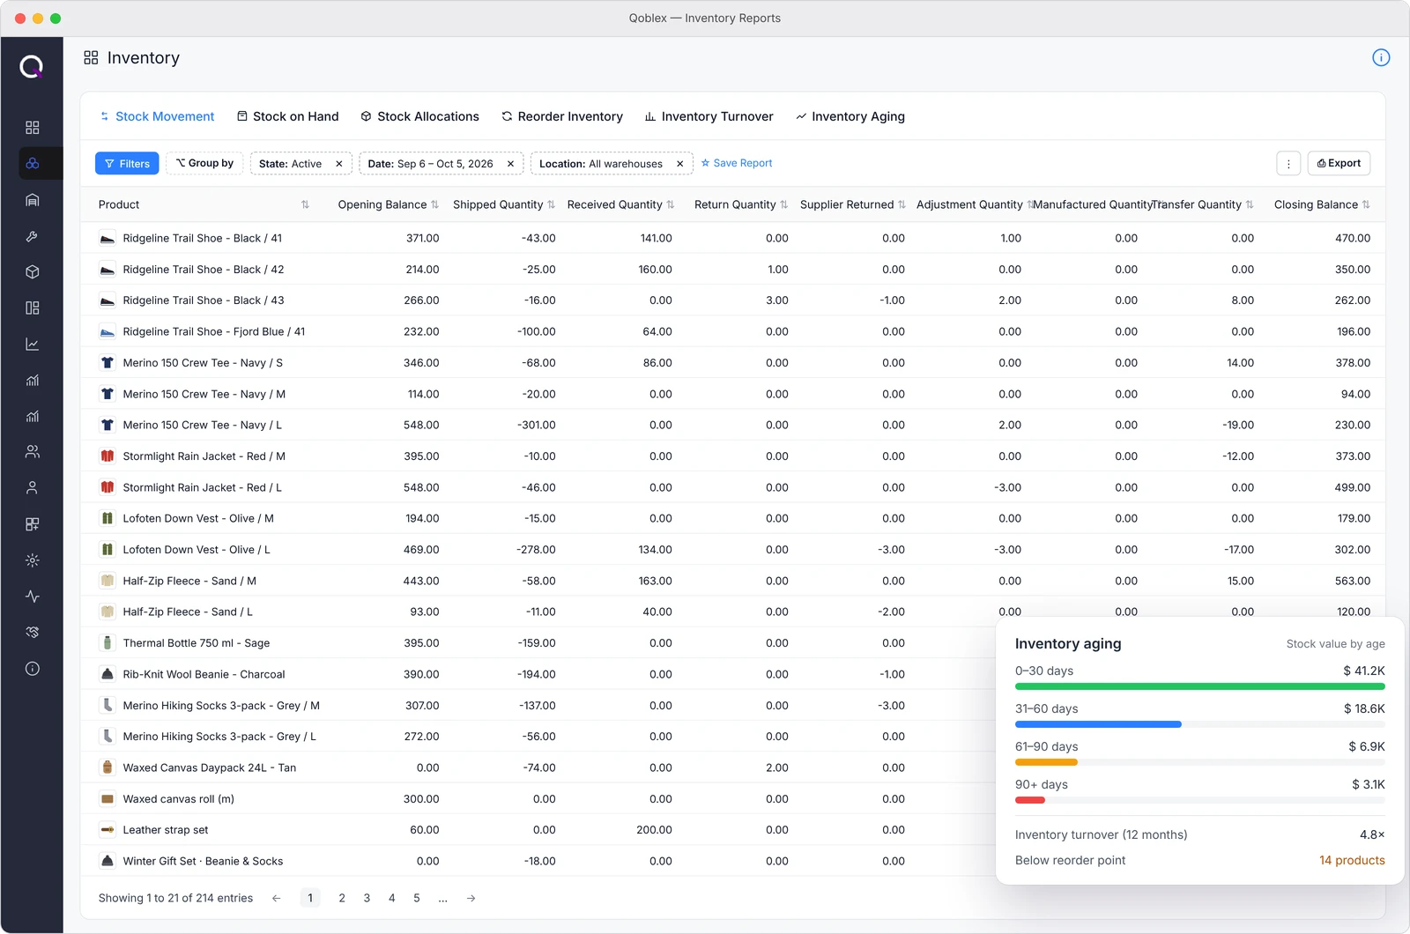Viewport: 1410px width, 934px height.
Task: Go to next page arrow
Action: (x=471, y=898)
